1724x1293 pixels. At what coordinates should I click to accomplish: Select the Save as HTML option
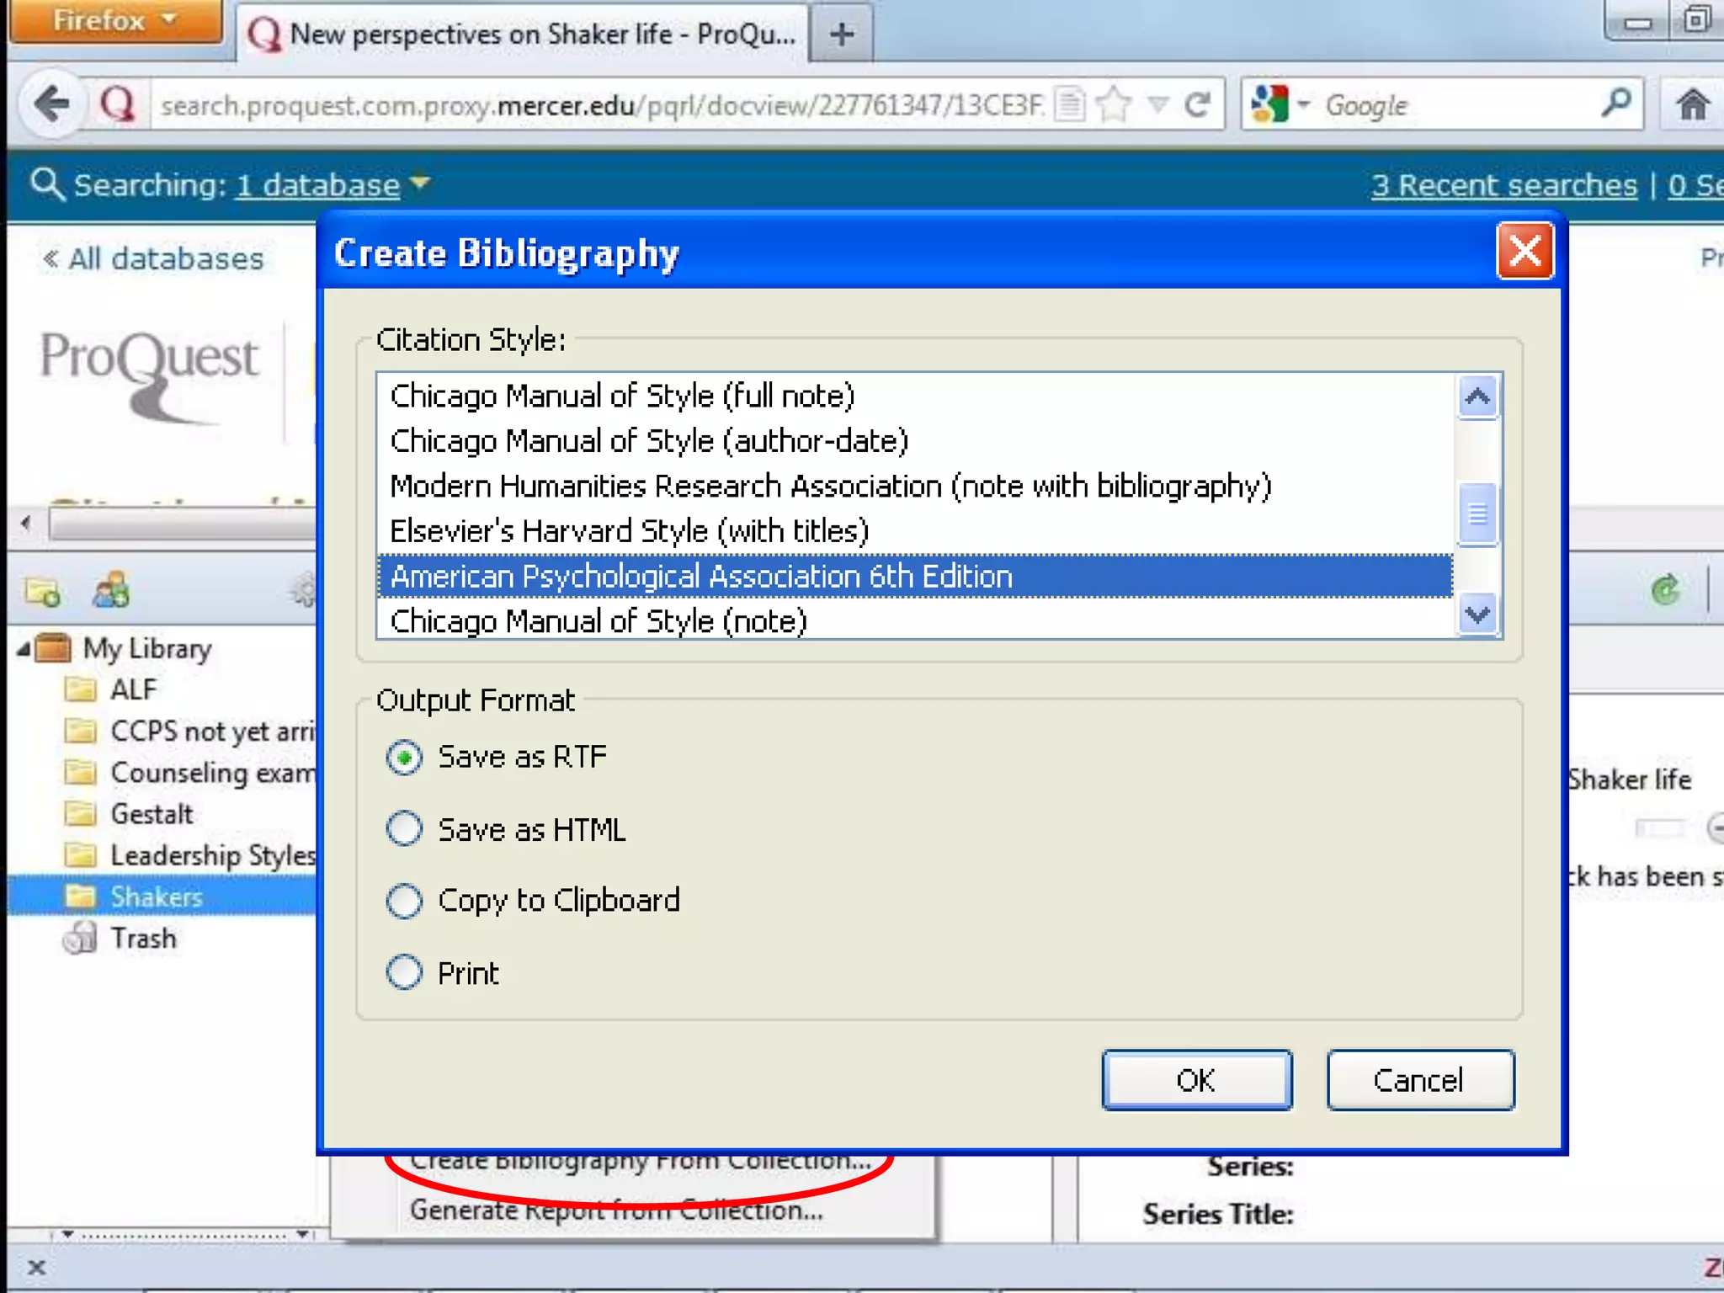405,829
